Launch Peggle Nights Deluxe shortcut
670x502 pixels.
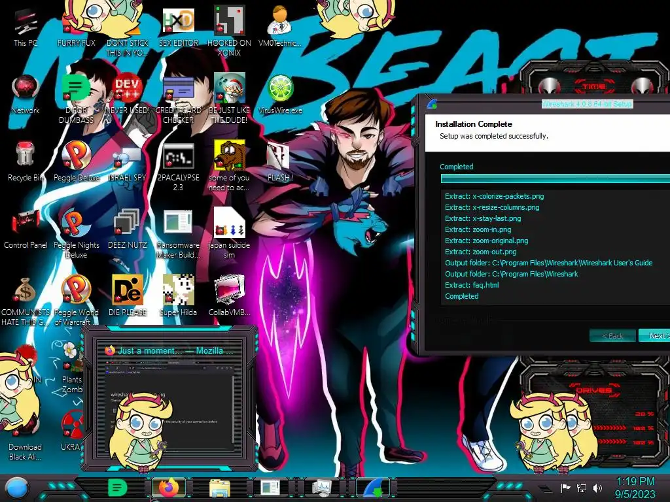[x=76, y=234]
